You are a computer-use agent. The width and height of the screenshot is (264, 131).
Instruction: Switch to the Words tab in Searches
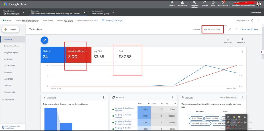pyautogui.click(x=225, y=112)
